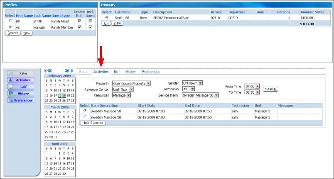Go to previous month with single-left arrow

click(x=50, y=71)
